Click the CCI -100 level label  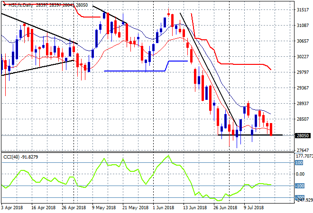pos(300,186)
